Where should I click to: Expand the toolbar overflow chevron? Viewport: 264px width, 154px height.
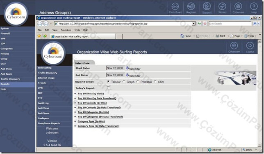pos(260,35)
